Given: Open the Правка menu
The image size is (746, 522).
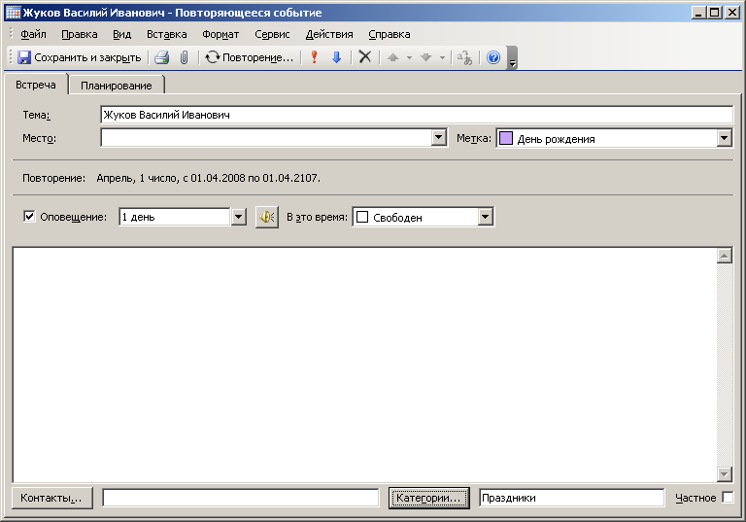Looking at the screenshot, I should (x=80, y=34).
